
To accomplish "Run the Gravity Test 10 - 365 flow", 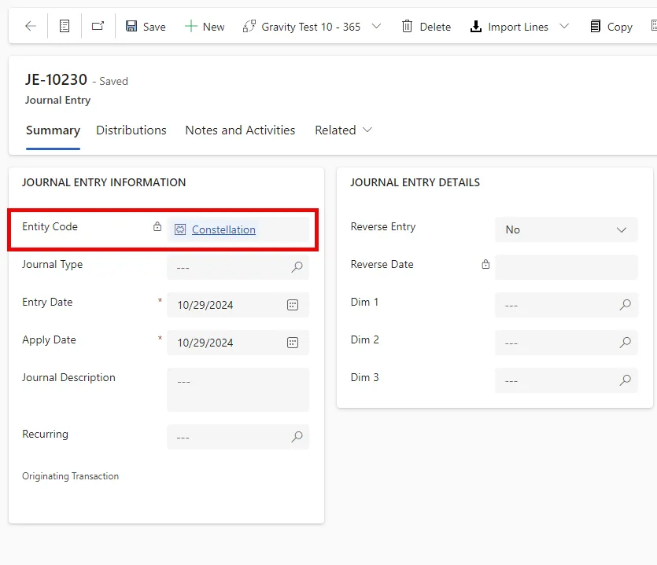I will point(301,27).
